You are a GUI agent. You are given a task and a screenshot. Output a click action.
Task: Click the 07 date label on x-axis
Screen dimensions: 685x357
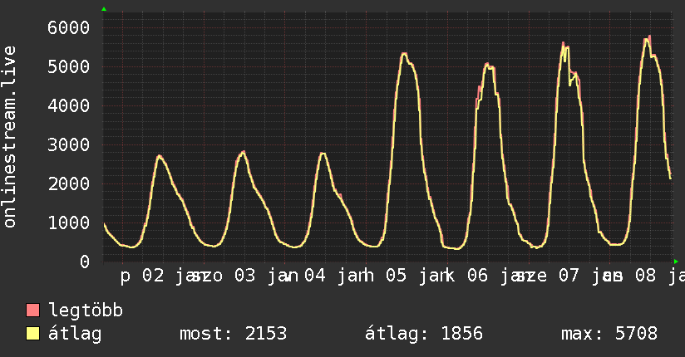click(x=569, y=276)
